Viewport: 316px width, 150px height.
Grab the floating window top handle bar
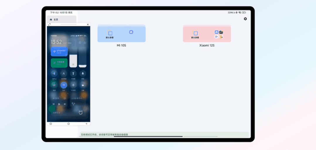(x=69, y=25)
